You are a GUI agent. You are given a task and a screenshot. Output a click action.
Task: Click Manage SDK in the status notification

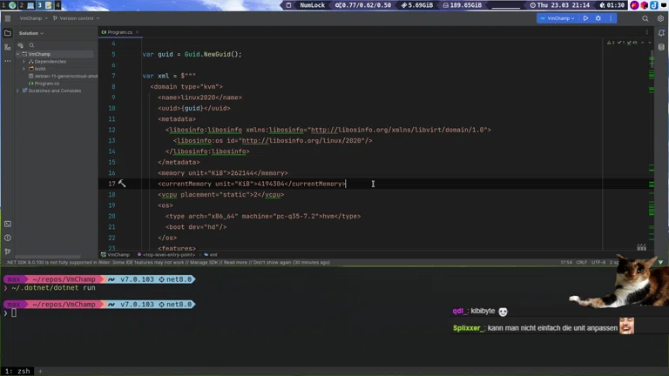coord(204,262)
